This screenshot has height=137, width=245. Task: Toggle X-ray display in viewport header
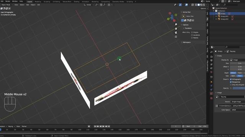pos(193,5)
